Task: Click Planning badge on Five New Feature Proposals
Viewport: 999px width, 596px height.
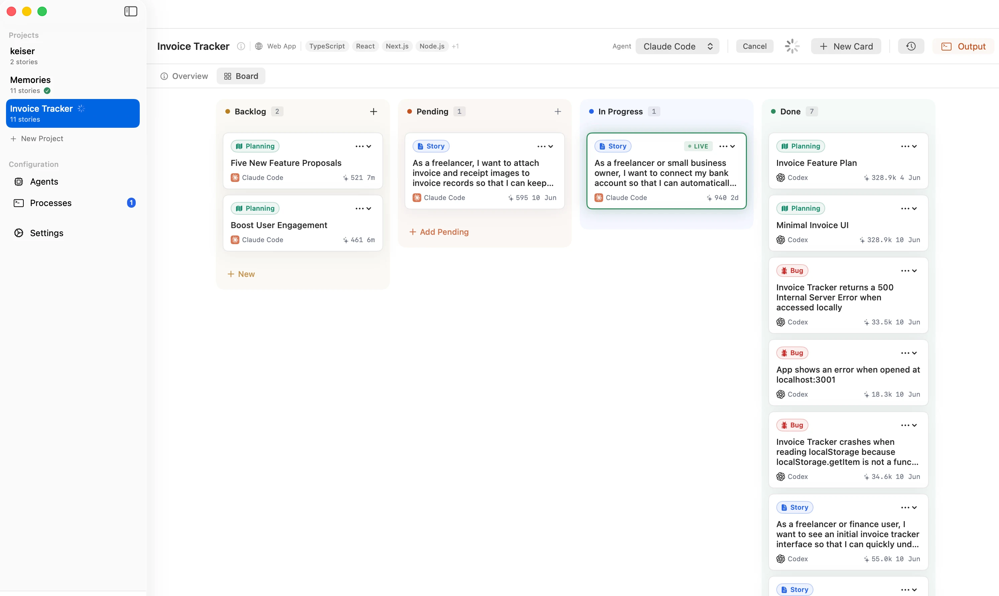Action: point(255,146)
